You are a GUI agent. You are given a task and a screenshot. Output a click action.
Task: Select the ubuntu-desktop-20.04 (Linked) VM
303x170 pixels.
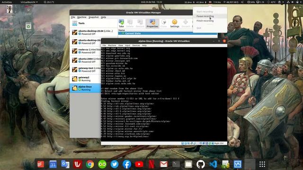coord(94,32)
